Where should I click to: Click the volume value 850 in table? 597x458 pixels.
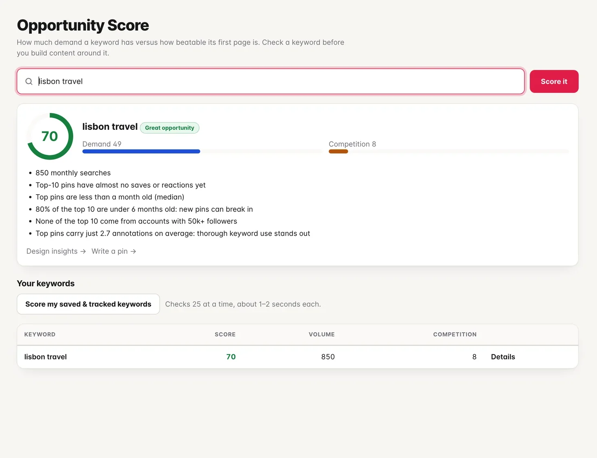point(328,357)
